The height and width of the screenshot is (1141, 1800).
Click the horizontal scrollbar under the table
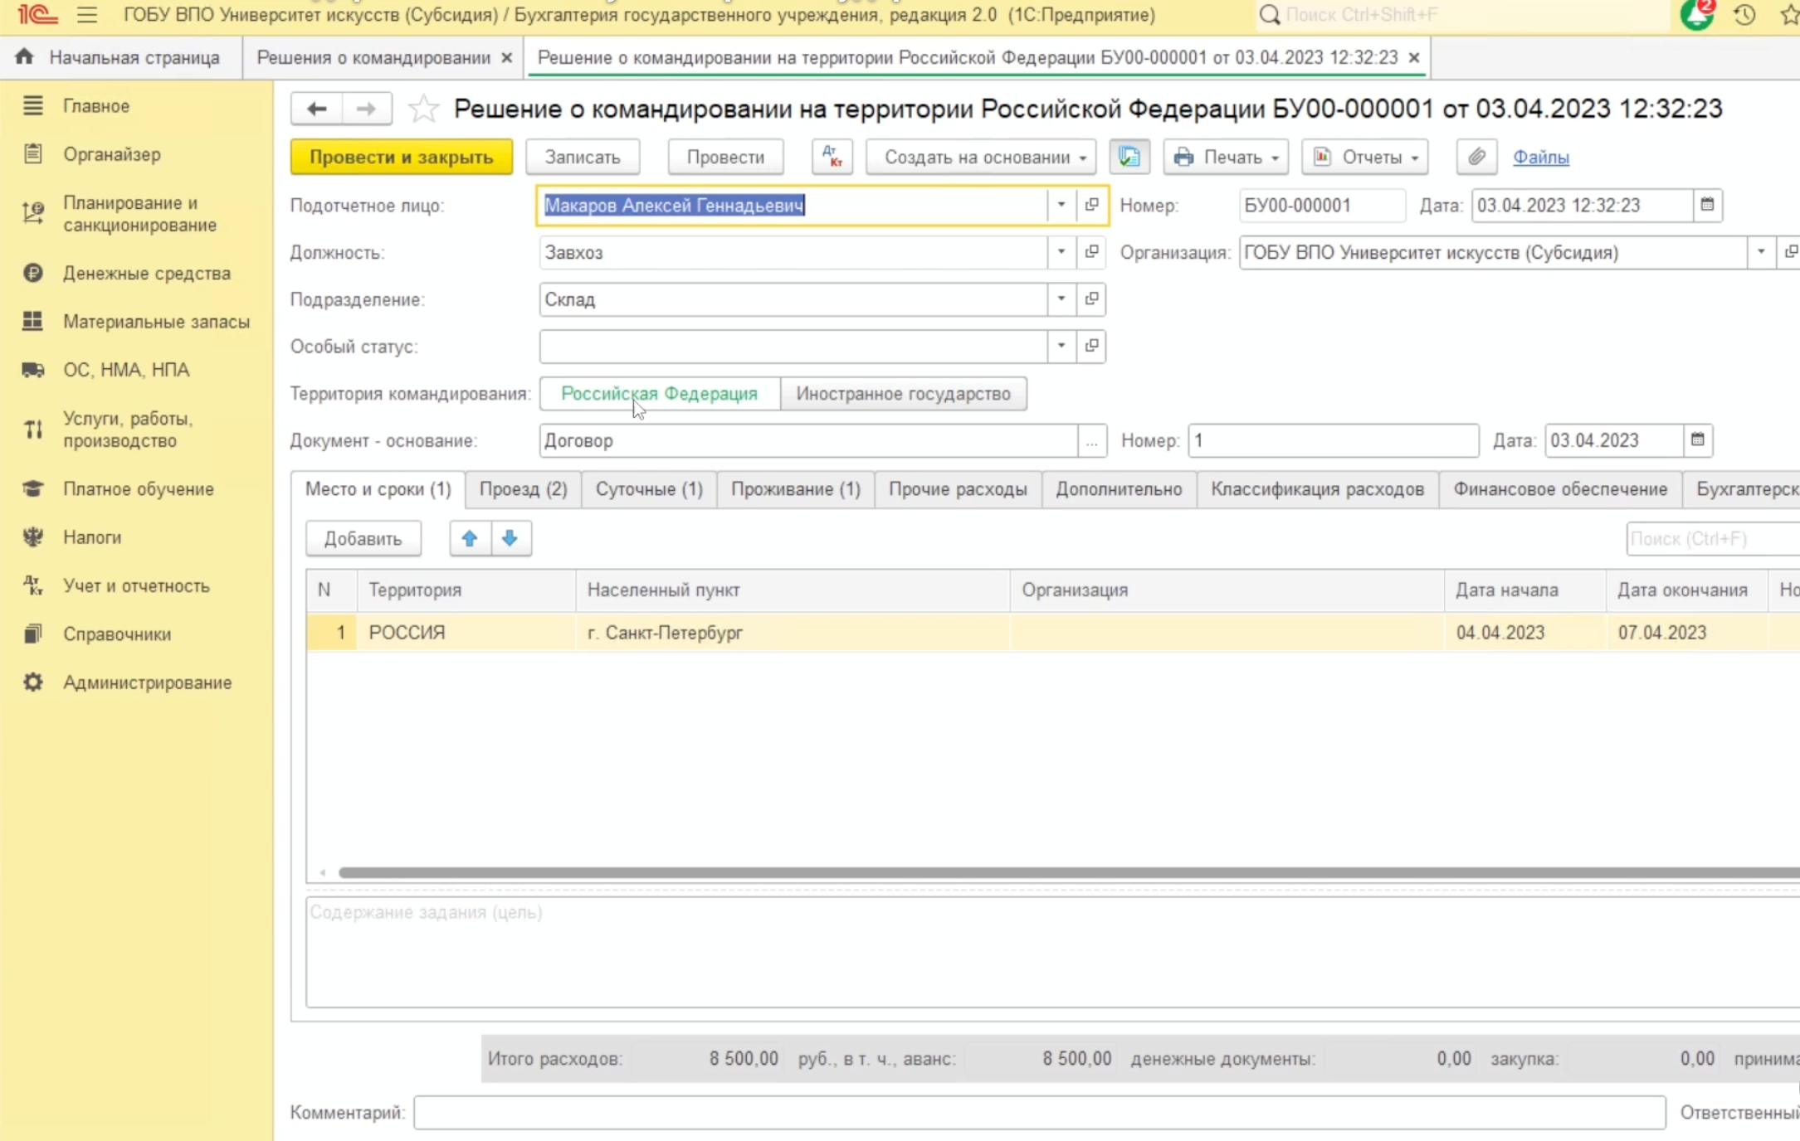click(996, 872)
